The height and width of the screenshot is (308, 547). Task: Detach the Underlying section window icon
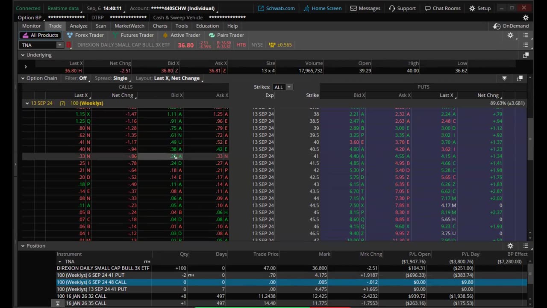pyautogui.click(x=526, y=55)
